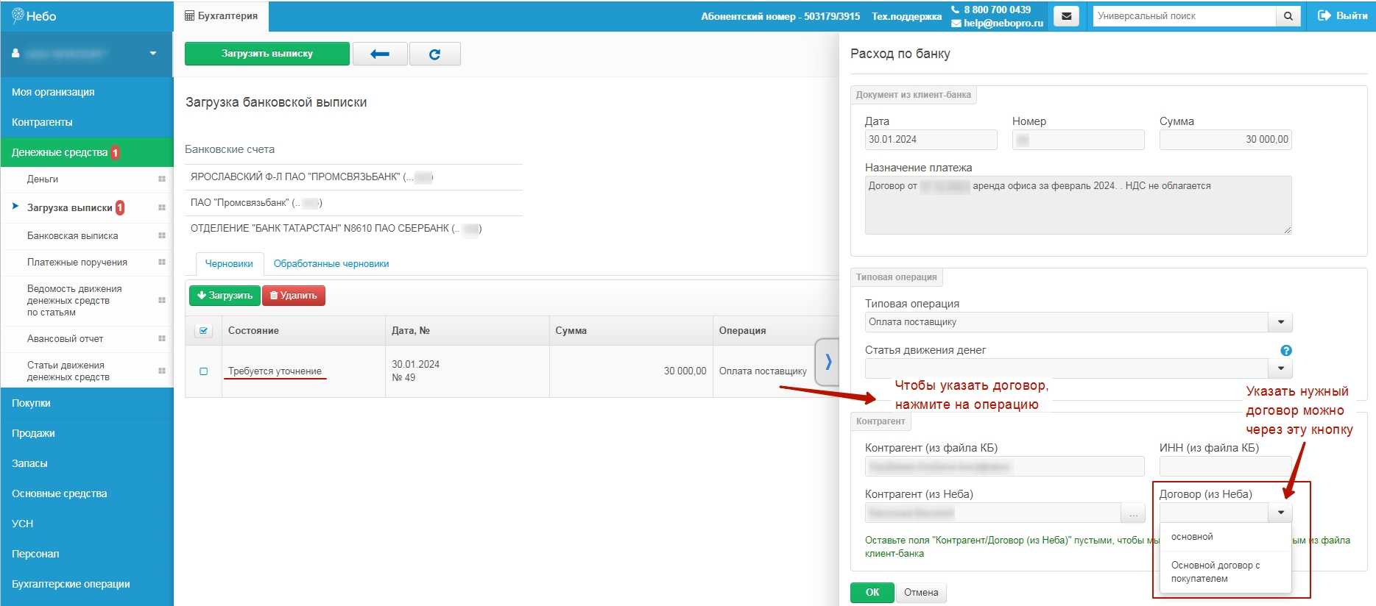Click the Небо logo

(34, 15)
